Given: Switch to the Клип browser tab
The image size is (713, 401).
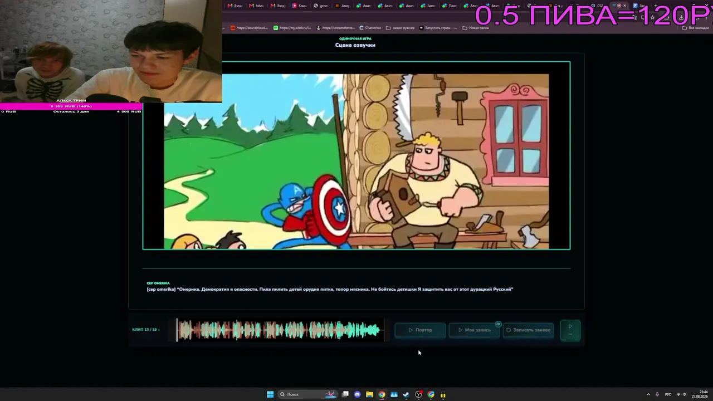Looking at the screenshot, I should click(300, 6).
